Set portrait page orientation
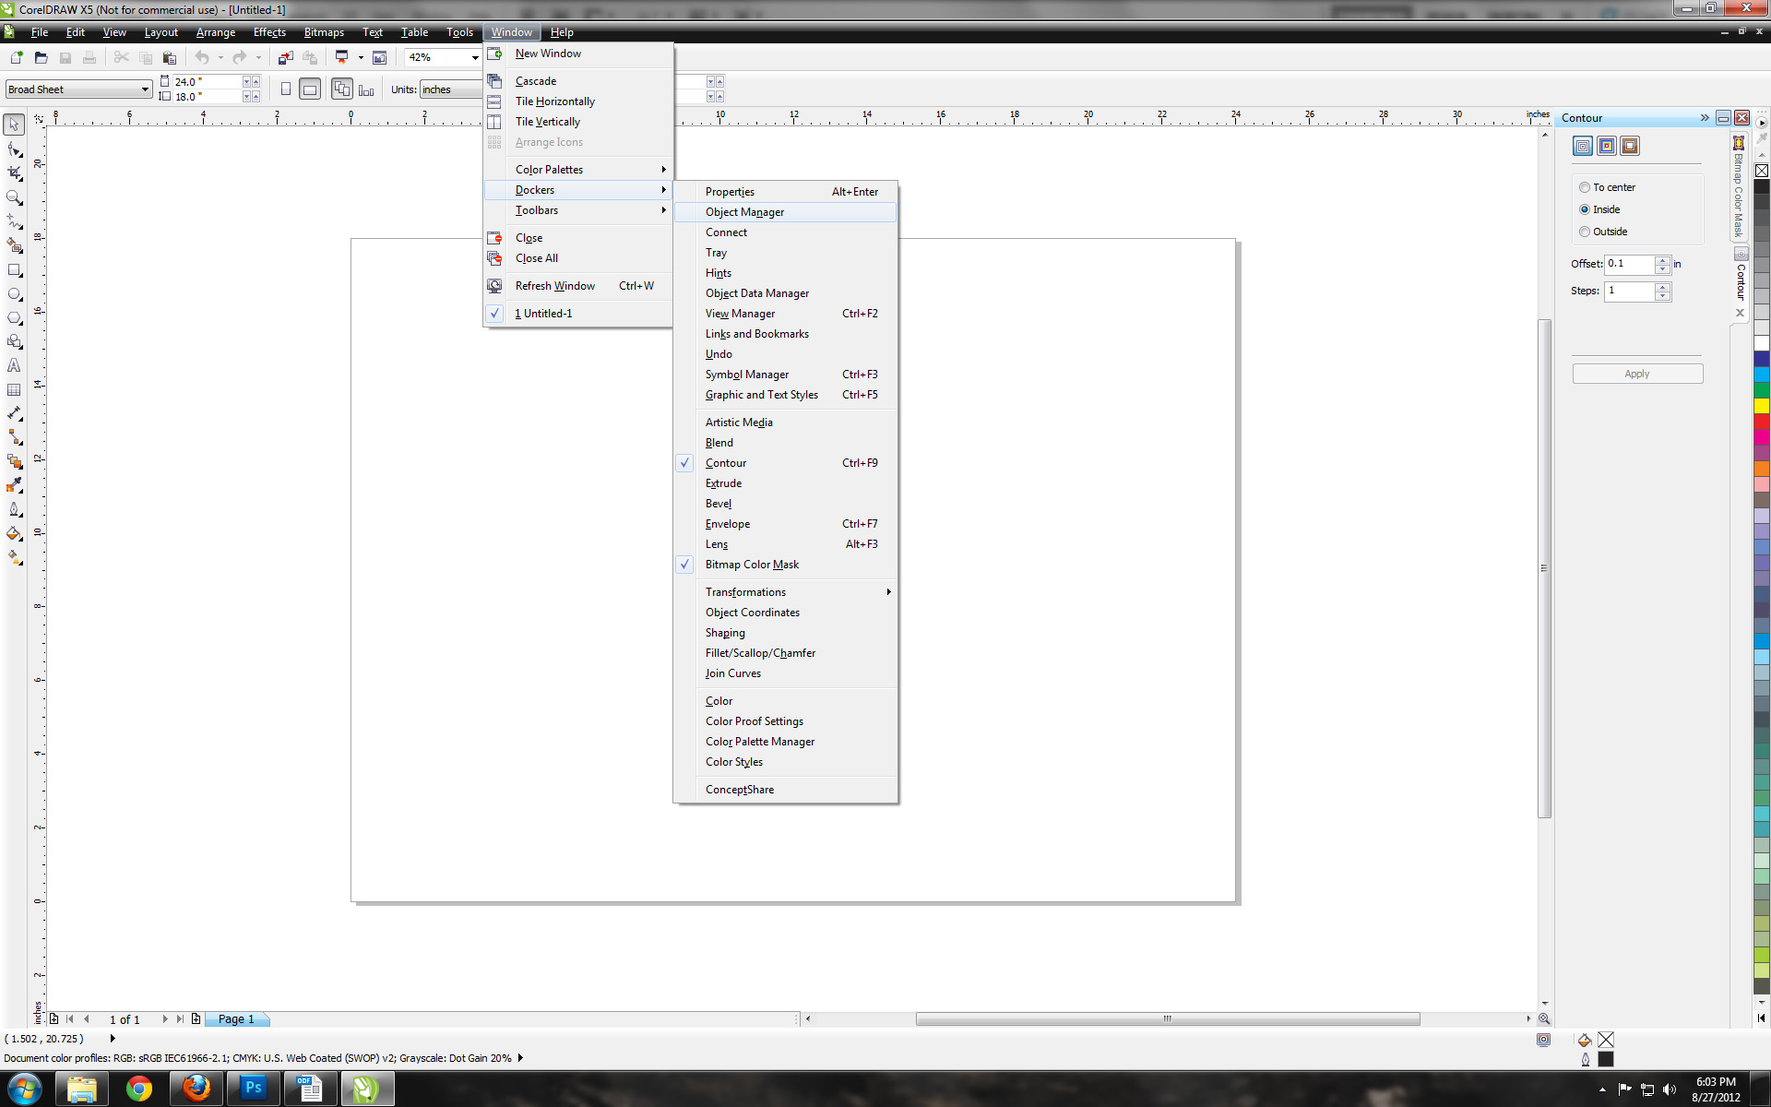 [x=286, y=89]
